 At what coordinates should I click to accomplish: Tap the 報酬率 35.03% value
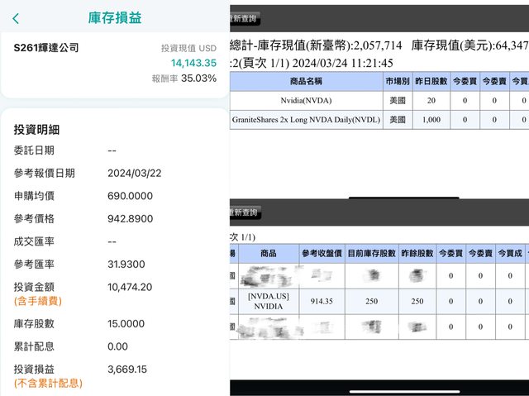(198, 79)
